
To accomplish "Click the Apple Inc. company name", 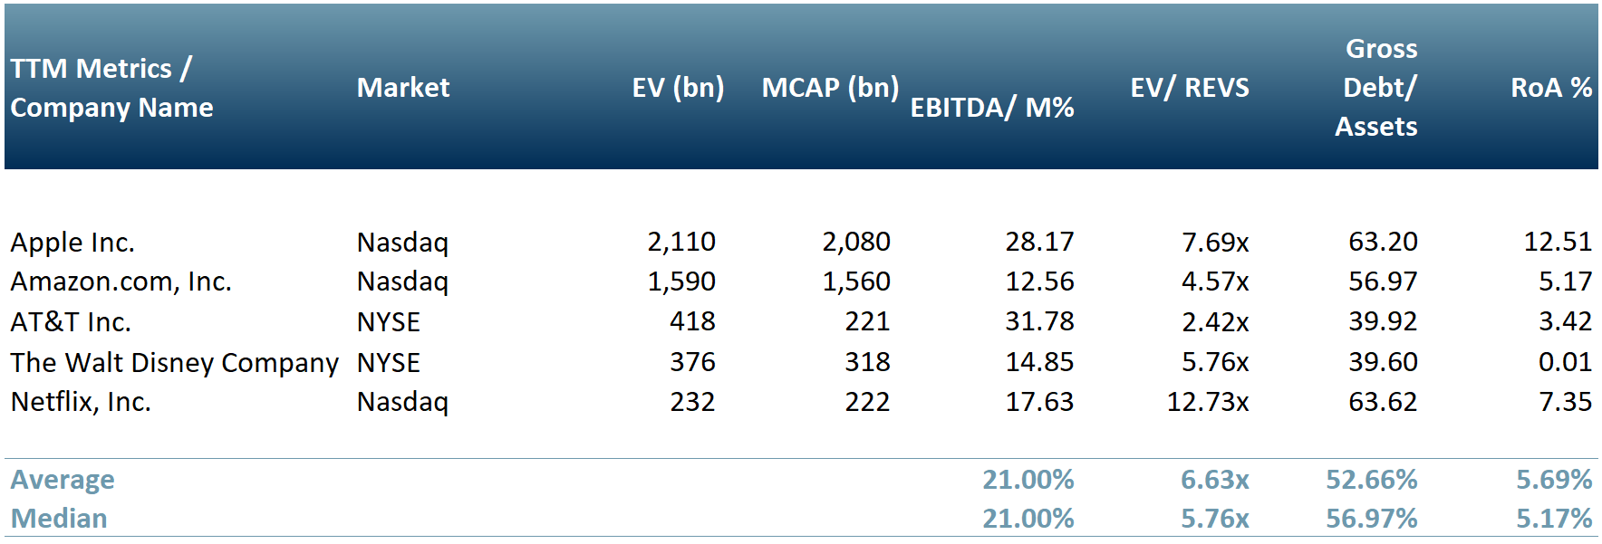I will (x=72, y=243).
